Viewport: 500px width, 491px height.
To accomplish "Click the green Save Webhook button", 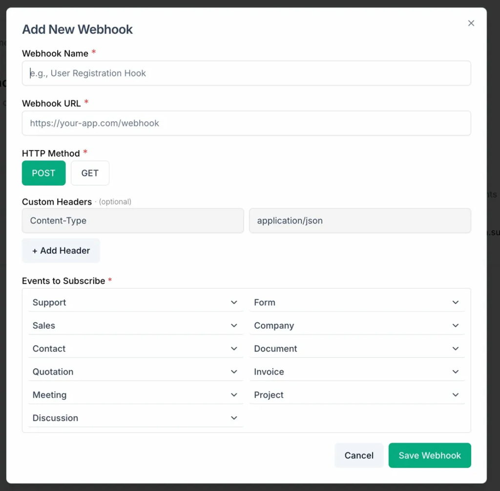I will [x=430, y=455].
